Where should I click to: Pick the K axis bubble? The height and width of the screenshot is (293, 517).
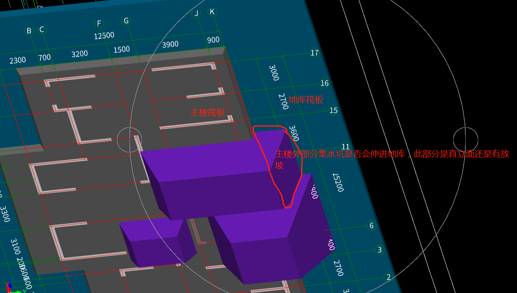212,12
